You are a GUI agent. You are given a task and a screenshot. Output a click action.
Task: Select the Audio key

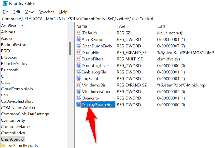point(7,38)
